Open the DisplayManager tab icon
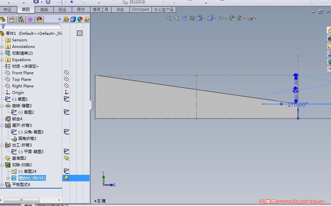The image size is (331, 206). click(x=39, y=19)
